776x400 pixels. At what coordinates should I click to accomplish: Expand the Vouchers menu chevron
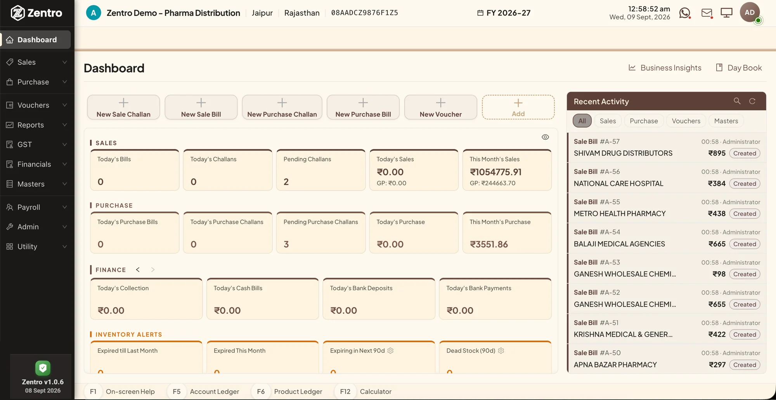[x=65, y=105]
